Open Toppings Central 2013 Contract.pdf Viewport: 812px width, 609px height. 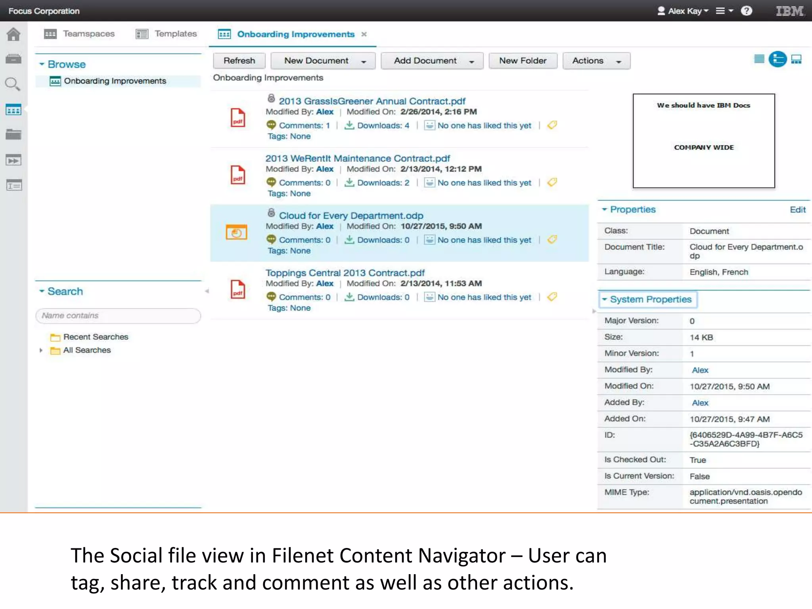[345, 273]
